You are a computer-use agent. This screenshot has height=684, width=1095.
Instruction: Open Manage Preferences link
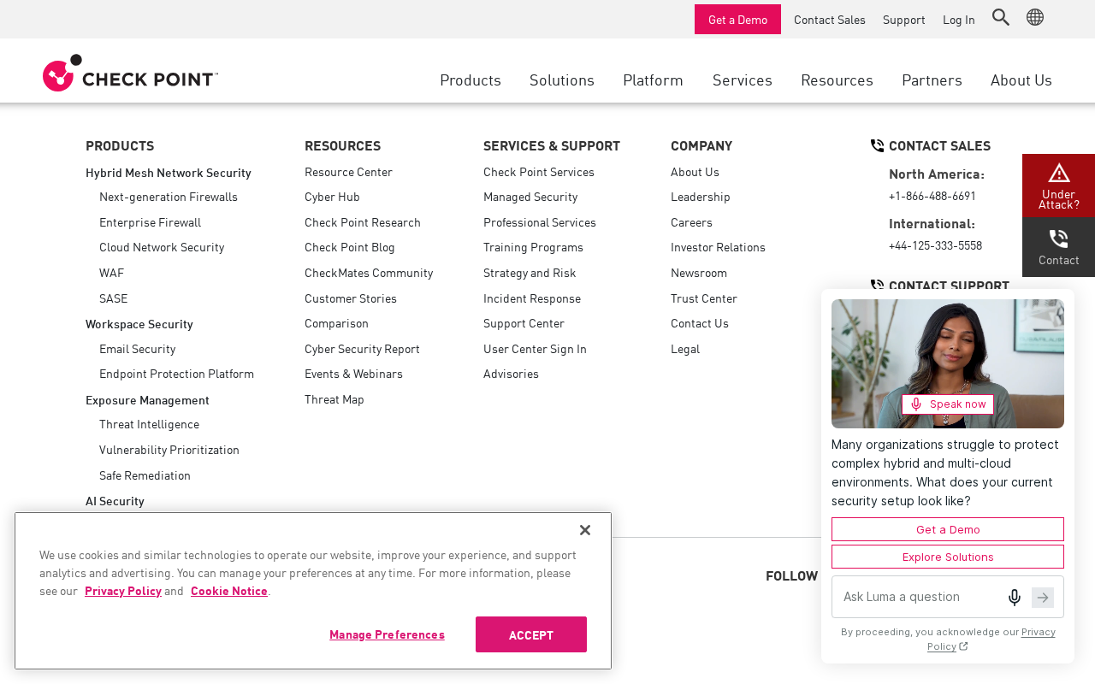tap(387, 634)
